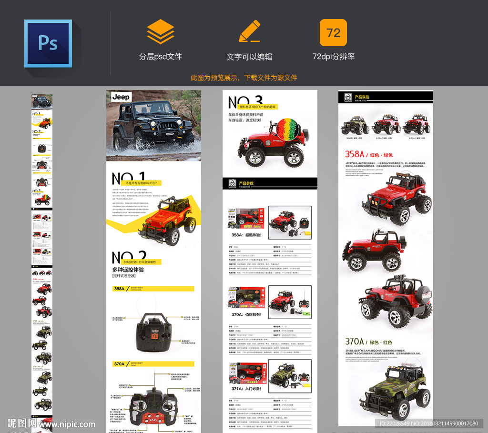This screenshot has width=488, height=433.
Task: Select the text 358A: 超酷体验!
Action: 246,235
